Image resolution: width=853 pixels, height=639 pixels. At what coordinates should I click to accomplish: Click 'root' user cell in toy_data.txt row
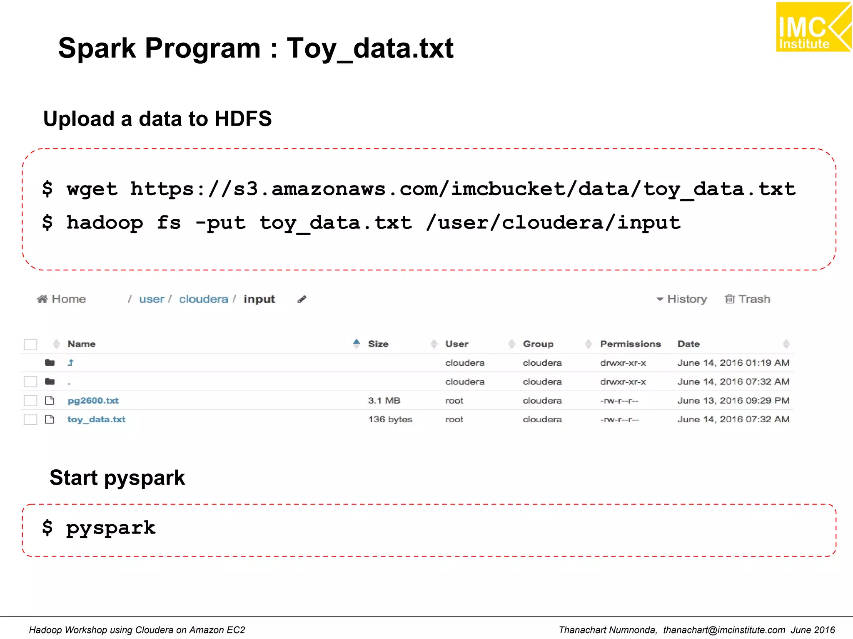454,419
